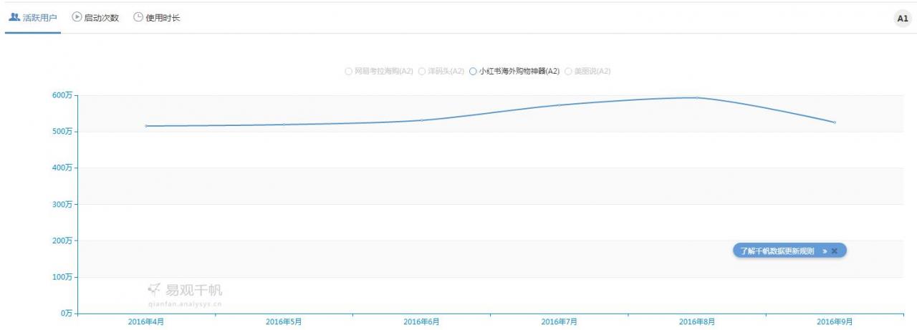The width and height of the screenshot is (917, 330).
Task: Click the 2016年7月 x-axis label
Action: [560, 322]
